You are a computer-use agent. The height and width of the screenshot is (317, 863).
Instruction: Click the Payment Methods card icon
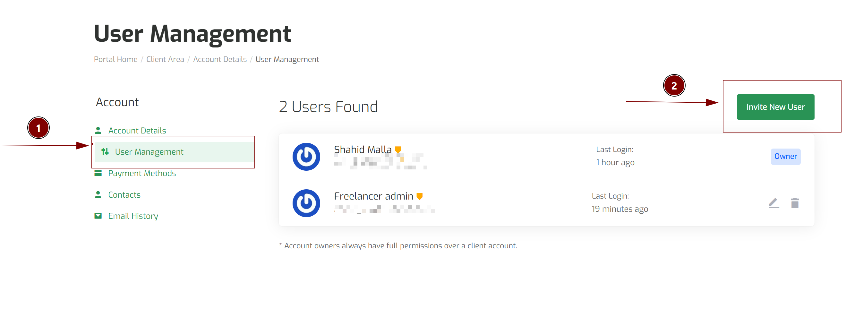point(98,173)
